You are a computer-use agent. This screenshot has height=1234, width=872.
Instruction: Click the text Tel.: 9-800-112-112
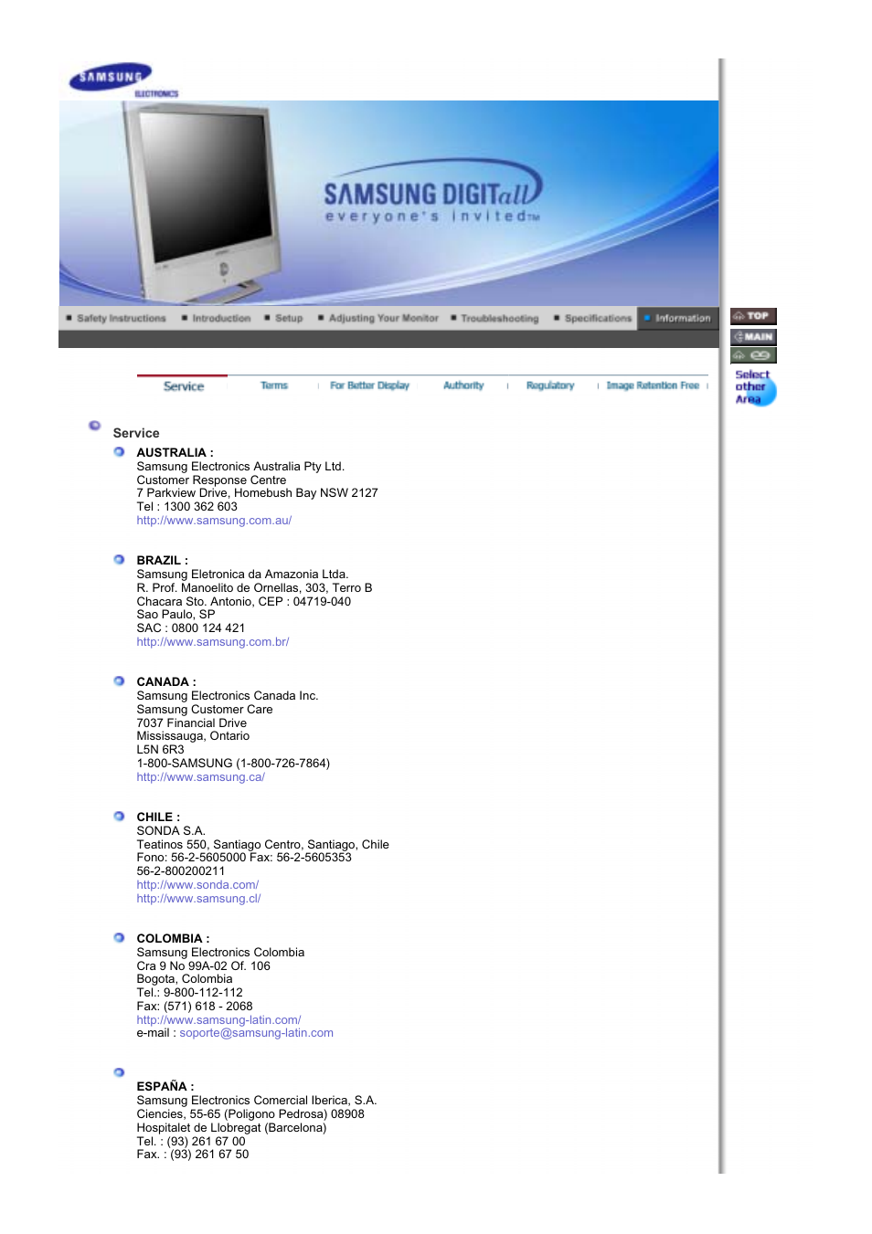click(x=189, y=993)
